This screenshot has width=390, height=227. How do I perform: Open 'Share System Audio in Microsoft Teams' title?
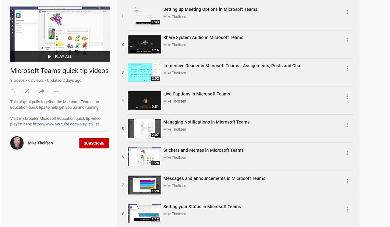point(203,37)
